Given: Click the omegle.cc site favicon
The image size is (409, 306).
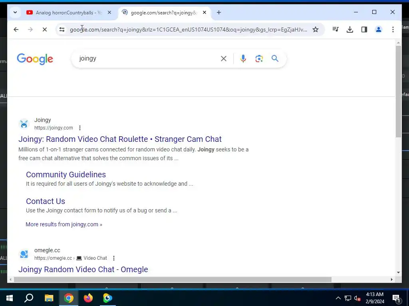Looking at the screenshot, I should [x=24, y=254].
